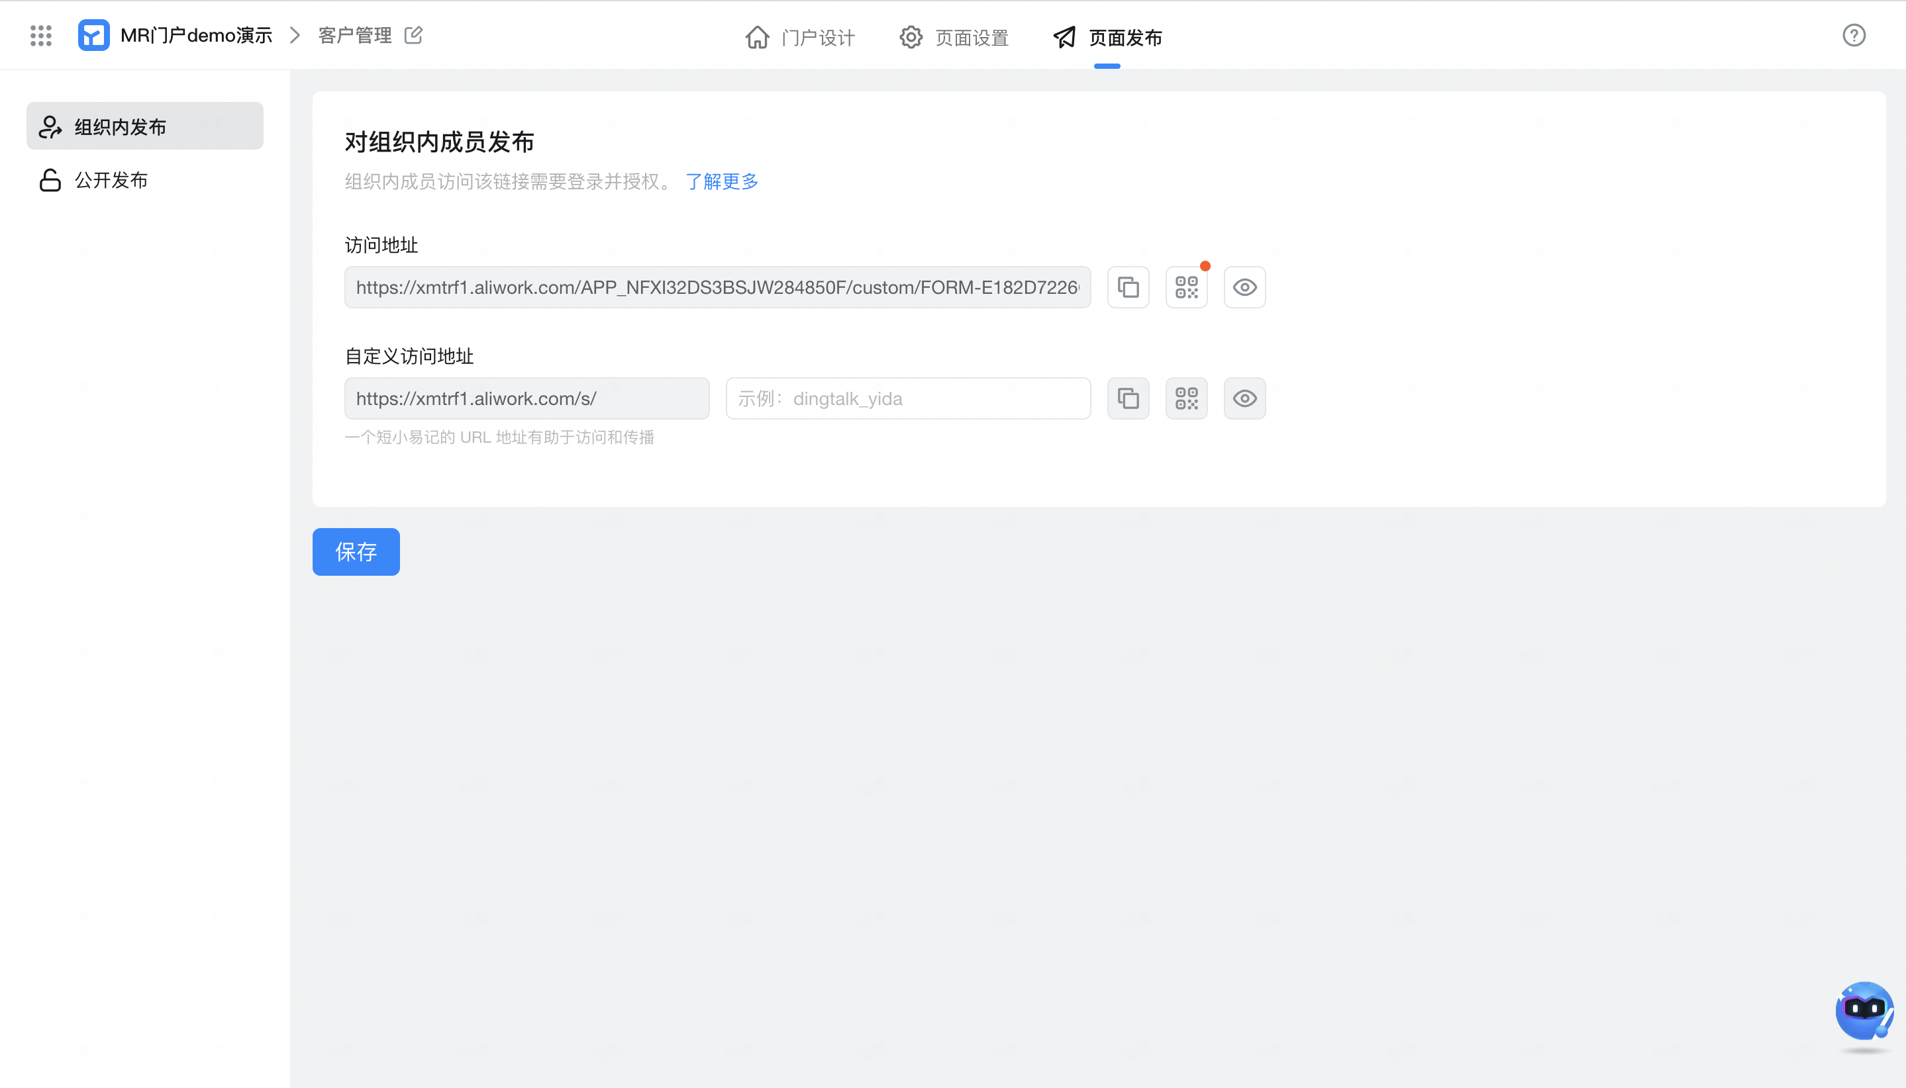Click the 对组织内成员发布 heading
The width and height of the screenshot is (1906, 1088).
(x=439, y=142)
